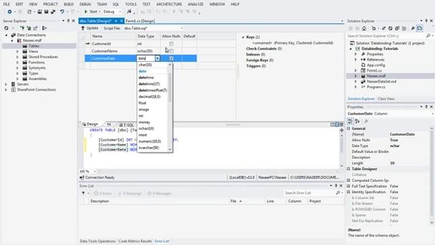Uncheck Allow Nulls for CustomerDate row
Viewport: 435px width, 245px height.
[x=171, y=59]
